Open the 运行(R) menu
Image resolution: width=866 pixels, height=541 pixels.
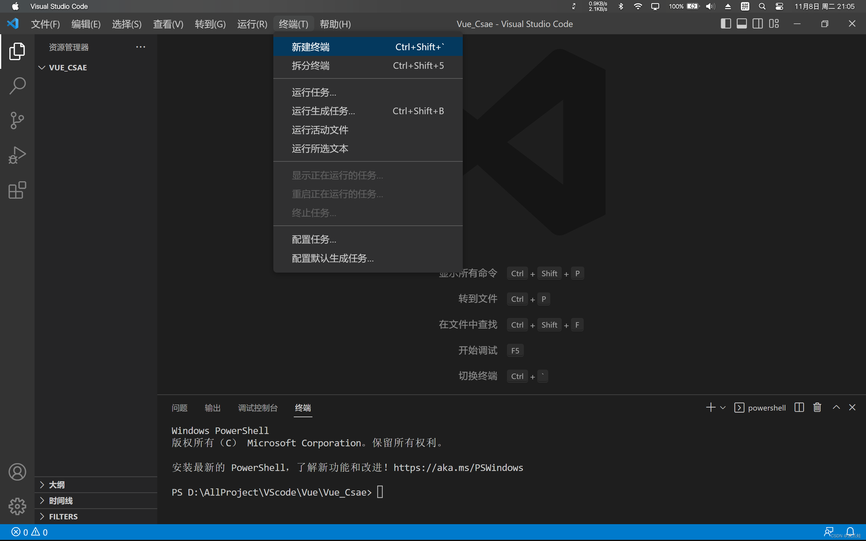pyautogui.click(x=252, y=24)
